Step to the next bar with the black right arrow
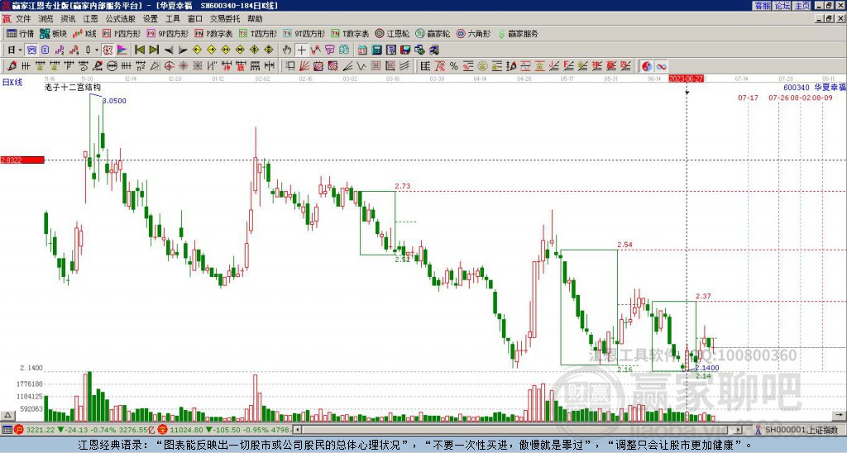Screen dimensions: 847x453 pyautogui.click(x=183, y=50)
